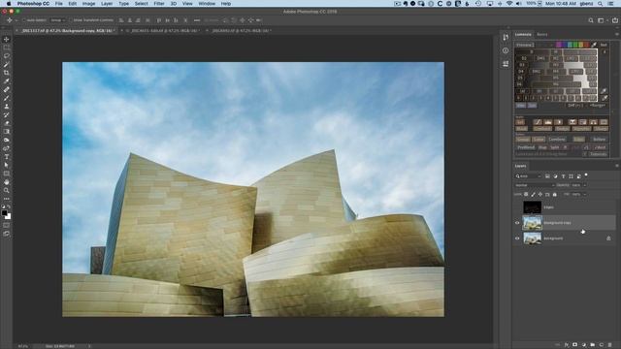The height and width of the screenshot is (349, 621).
Task: Click the purple color swatch in Lumenzia
Action: [559, 45]
